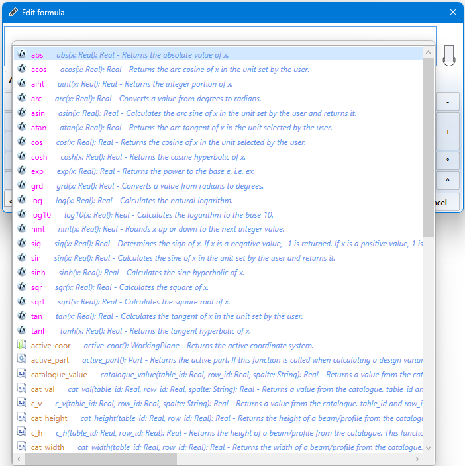The image size is (465, 466).
Task: Click the pencil icon in title bar
Action: 13,13
